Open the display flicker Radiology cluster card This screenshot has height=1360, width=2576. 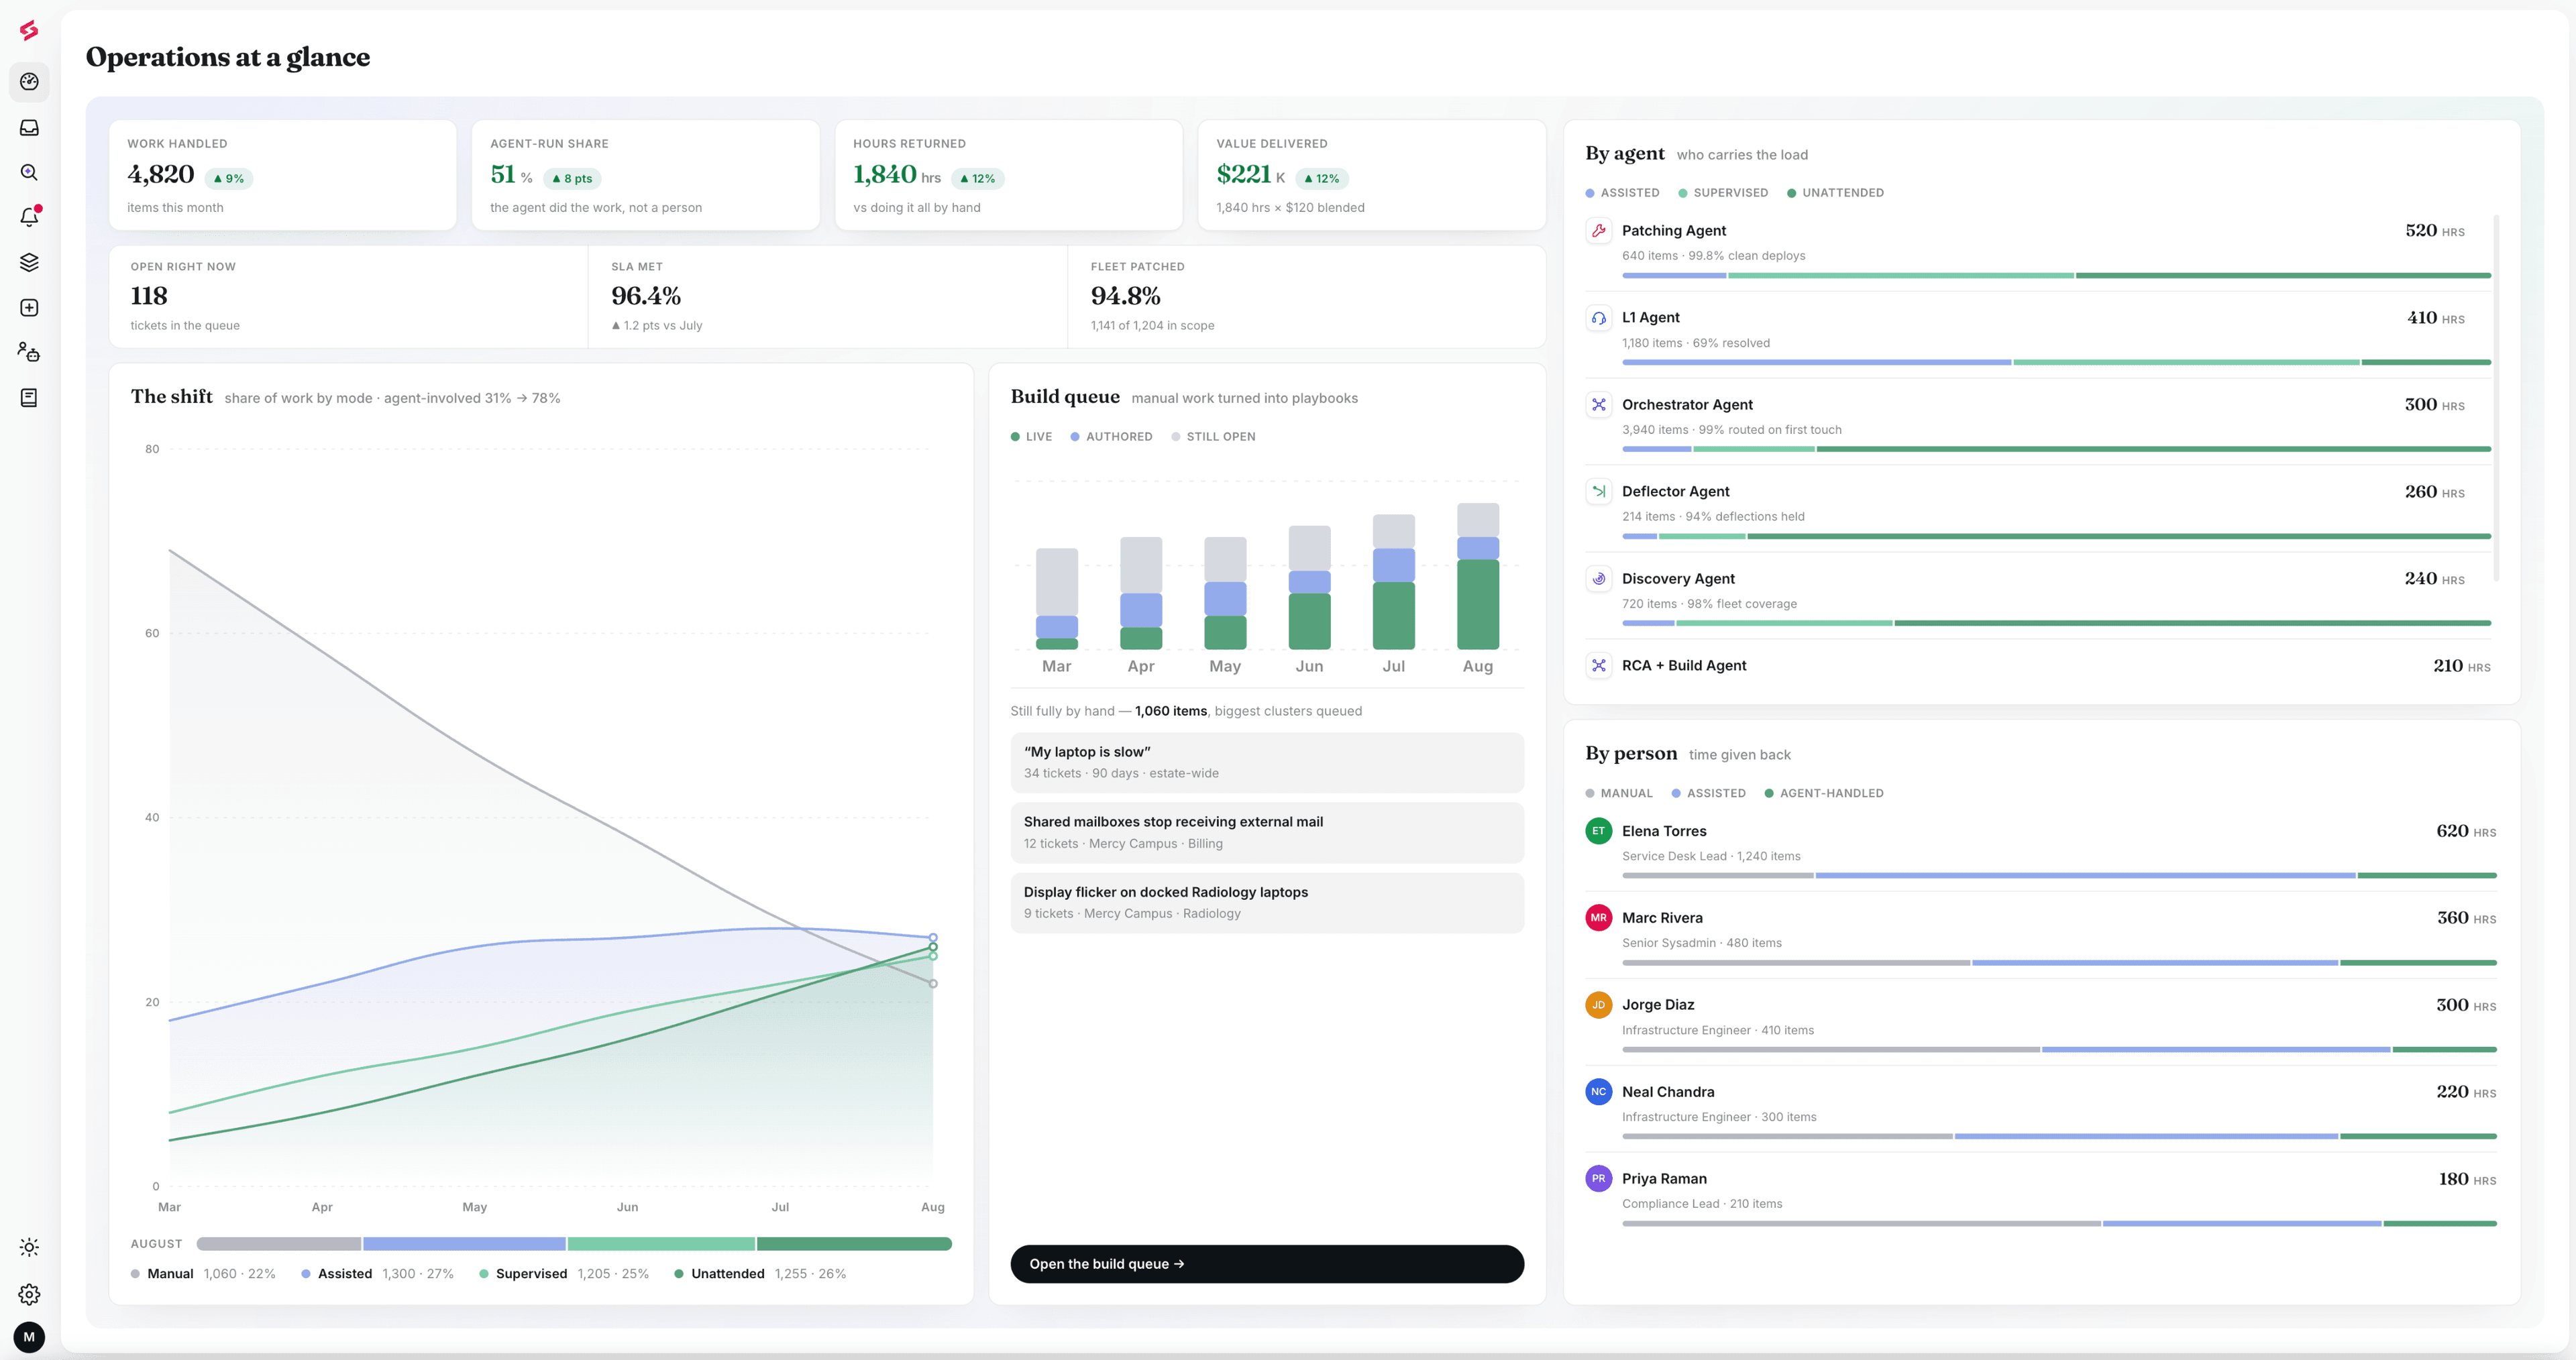tap(1267, 903)
